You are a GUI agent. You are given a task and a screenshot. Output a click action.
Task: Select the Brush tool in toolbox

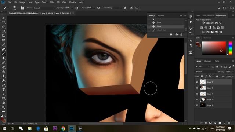click(3, 54)
